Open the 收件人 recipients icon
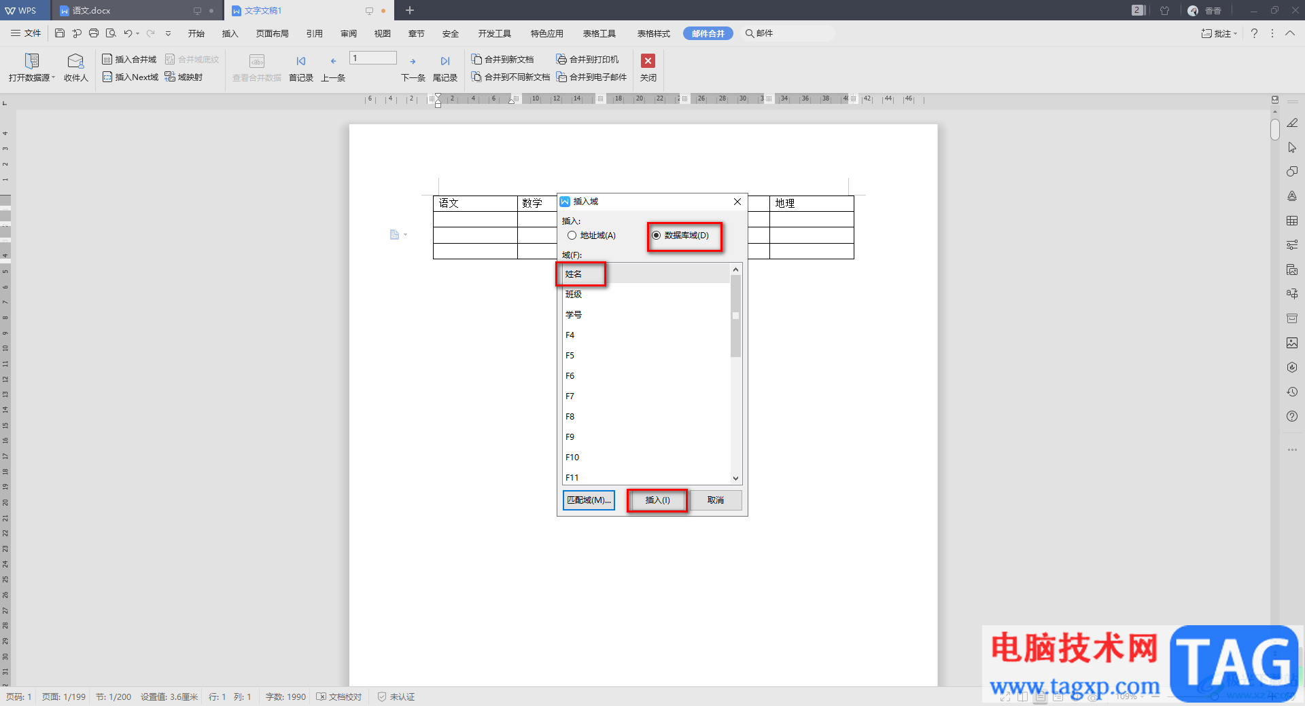1305x706 pixels. [x=75, y=61]
